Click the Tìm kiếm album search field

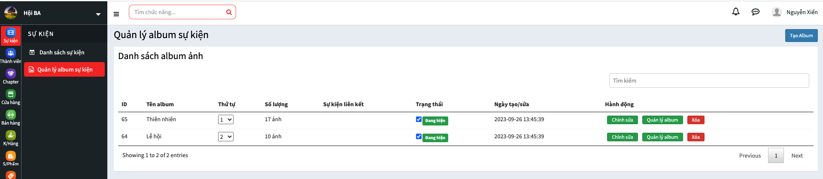[x=709, y=81]
